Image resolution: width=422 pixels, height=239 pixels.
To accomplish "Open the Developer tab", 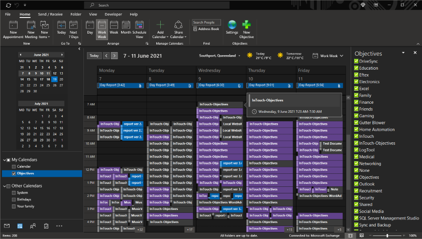I will 114,14.
